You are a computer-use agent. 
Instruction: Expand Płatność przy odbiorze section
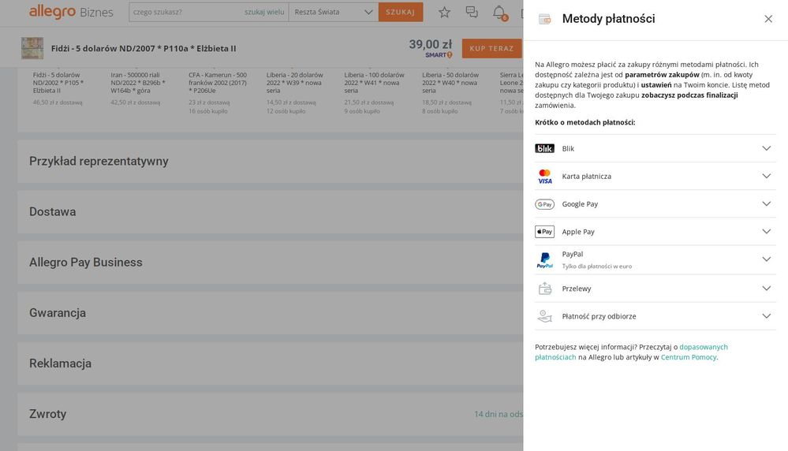coord(766,316)
